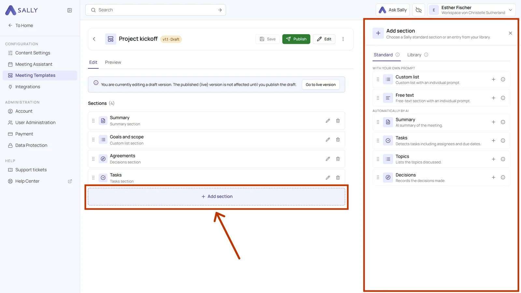Click the Sally logo

coord(21,10)
